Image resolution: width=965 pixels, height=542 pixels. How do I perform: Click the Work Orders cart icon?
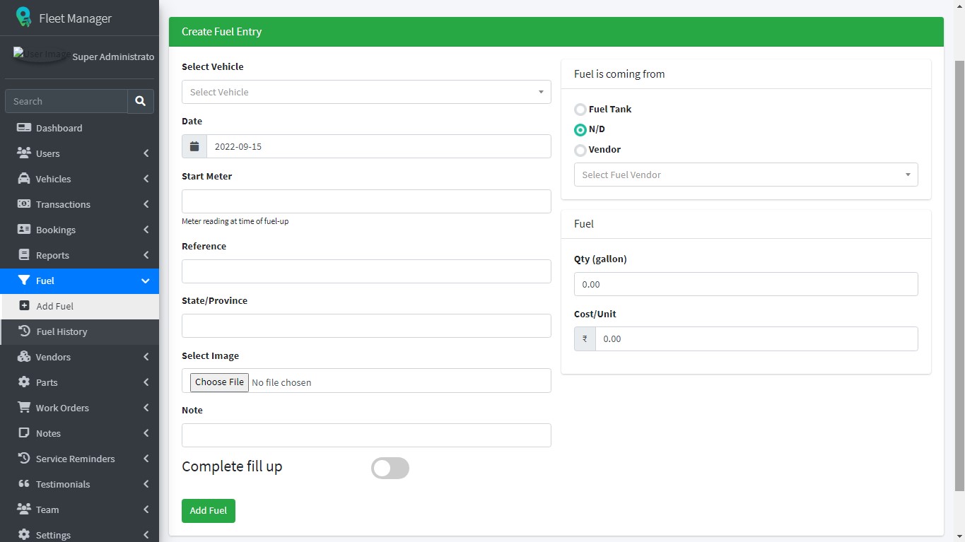pos(24,408)
